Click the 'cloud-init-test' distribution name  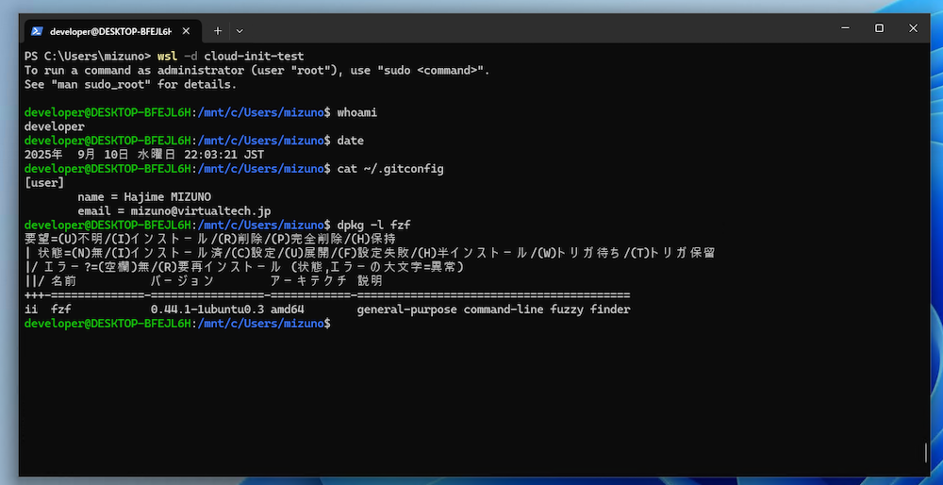(x=254, y=57)
